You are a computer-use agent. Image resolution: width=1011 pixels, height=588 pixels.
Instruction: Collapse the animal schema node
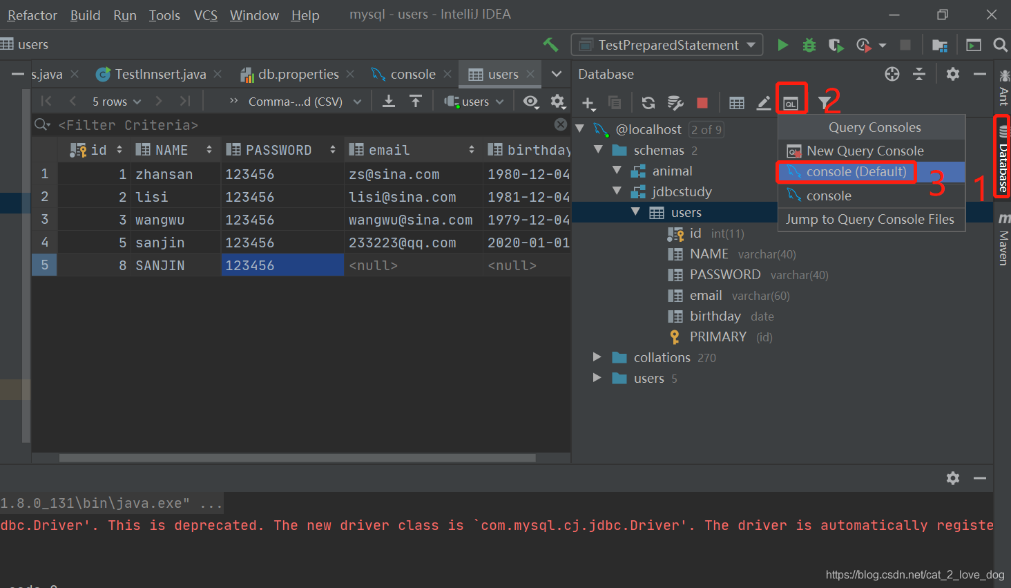pyautogui.click(x=617, y=170)
